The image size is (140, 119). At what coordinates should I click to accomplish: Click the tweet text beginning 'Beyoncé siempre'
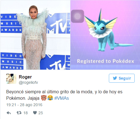64,95
